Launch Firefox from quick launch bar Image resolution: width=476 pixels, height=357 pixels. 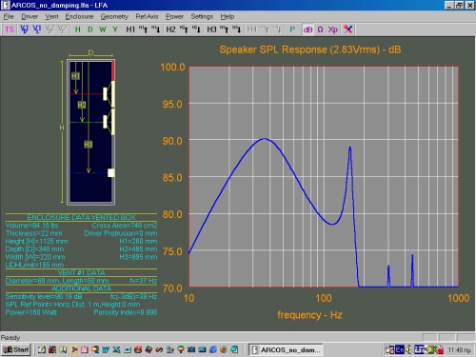224,349
